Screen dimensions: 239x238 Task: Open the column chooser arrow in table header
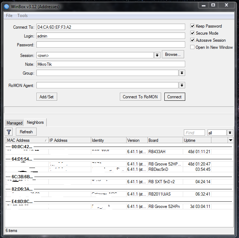tap(231, 140)
